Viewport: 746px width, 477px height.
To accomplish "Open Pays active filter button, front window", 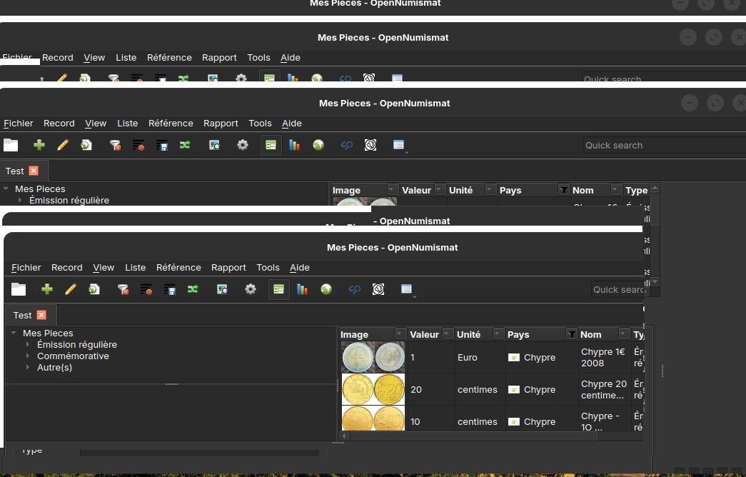I will tap(571, 334).
